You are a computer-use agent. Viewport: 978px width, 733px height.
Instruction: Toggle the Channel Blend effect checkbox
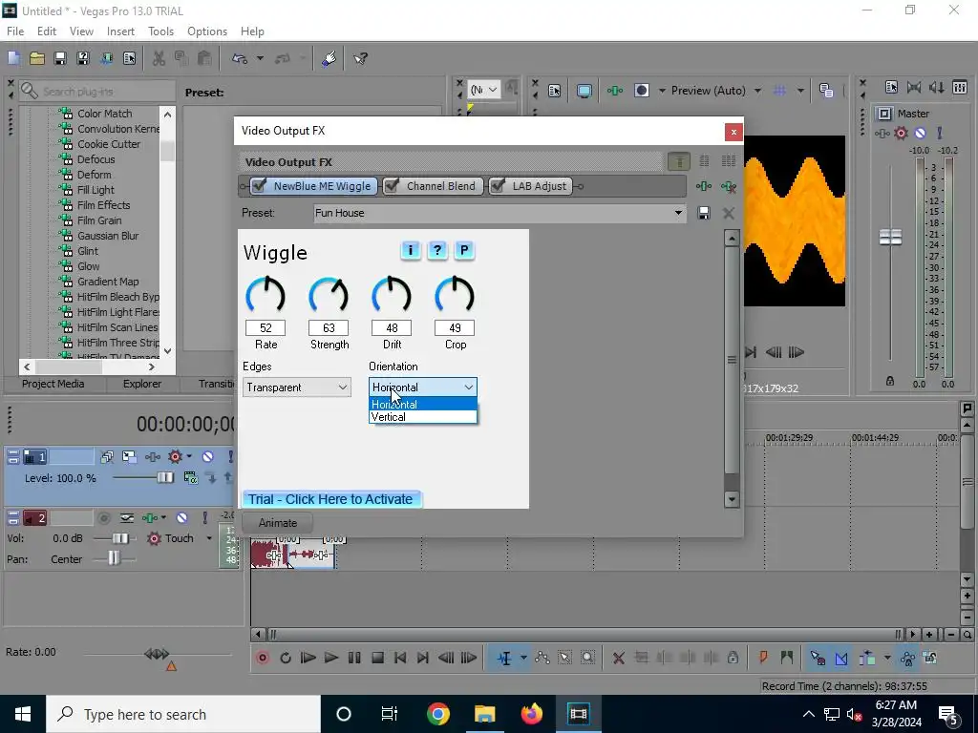[x=393, y=186]
